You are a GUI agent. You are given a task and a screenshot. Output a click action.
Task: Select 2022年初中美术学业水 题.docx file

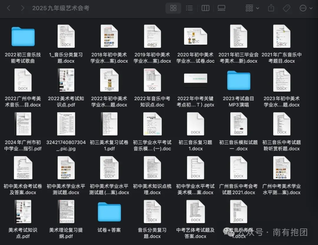[x=109, y=80]
